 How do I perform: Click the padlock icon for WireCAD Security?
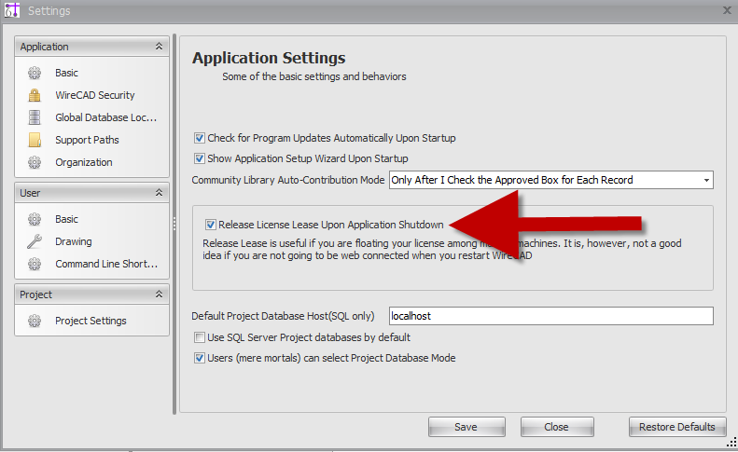pos(35,95)
